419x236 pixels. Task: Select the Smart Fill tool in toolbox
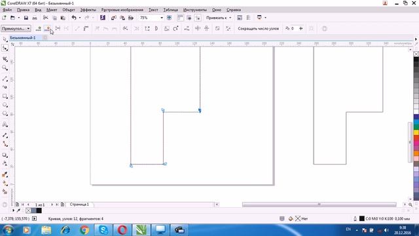click(x=5, y=191)
